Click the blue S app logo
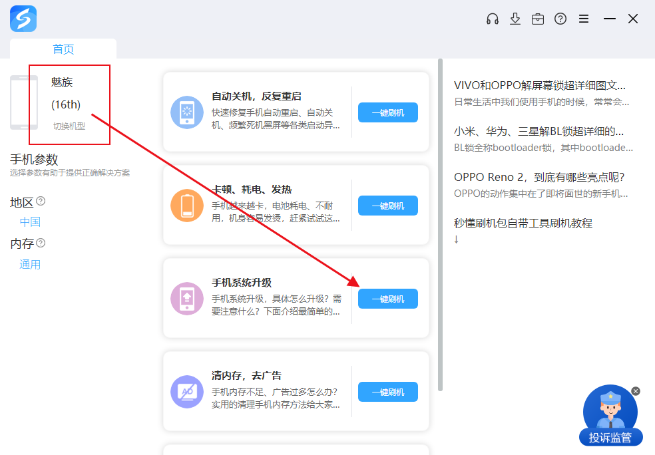 (x=23, y=19)
